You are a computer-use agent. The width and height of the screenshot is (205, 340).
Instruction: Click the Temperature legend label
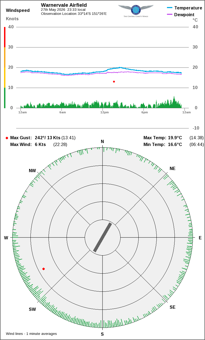click(x=188, y=8)
